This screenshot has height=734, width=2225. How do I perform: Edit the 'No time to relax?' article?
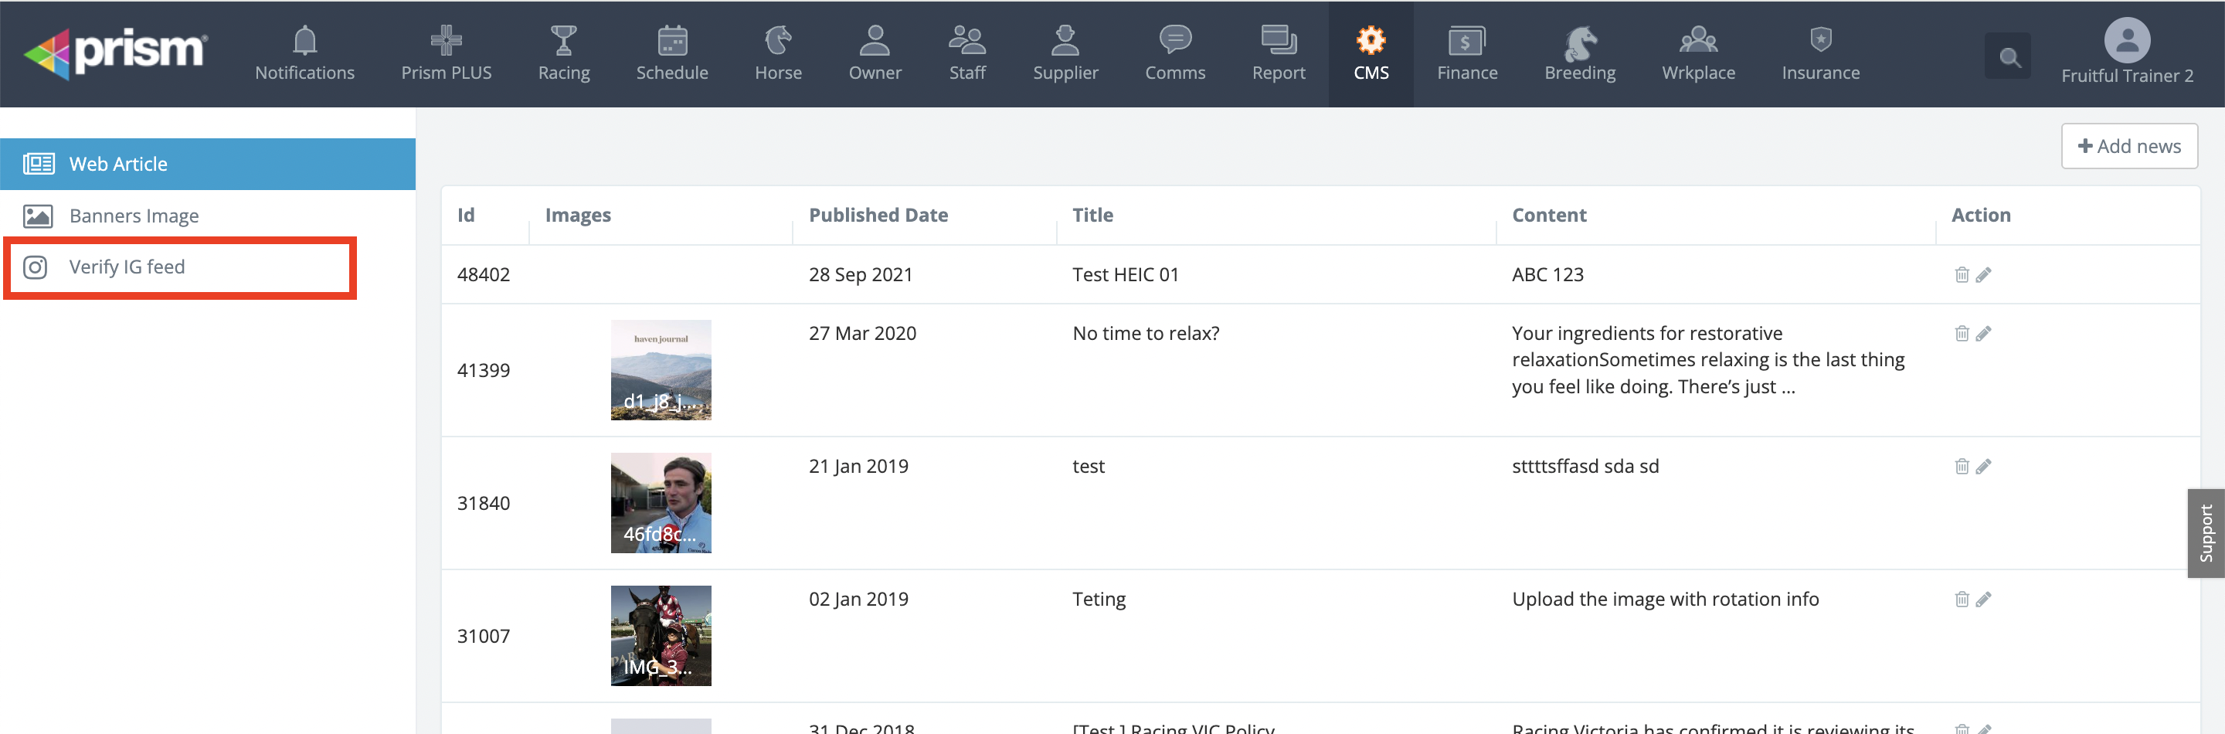[x=1984, y=333]
